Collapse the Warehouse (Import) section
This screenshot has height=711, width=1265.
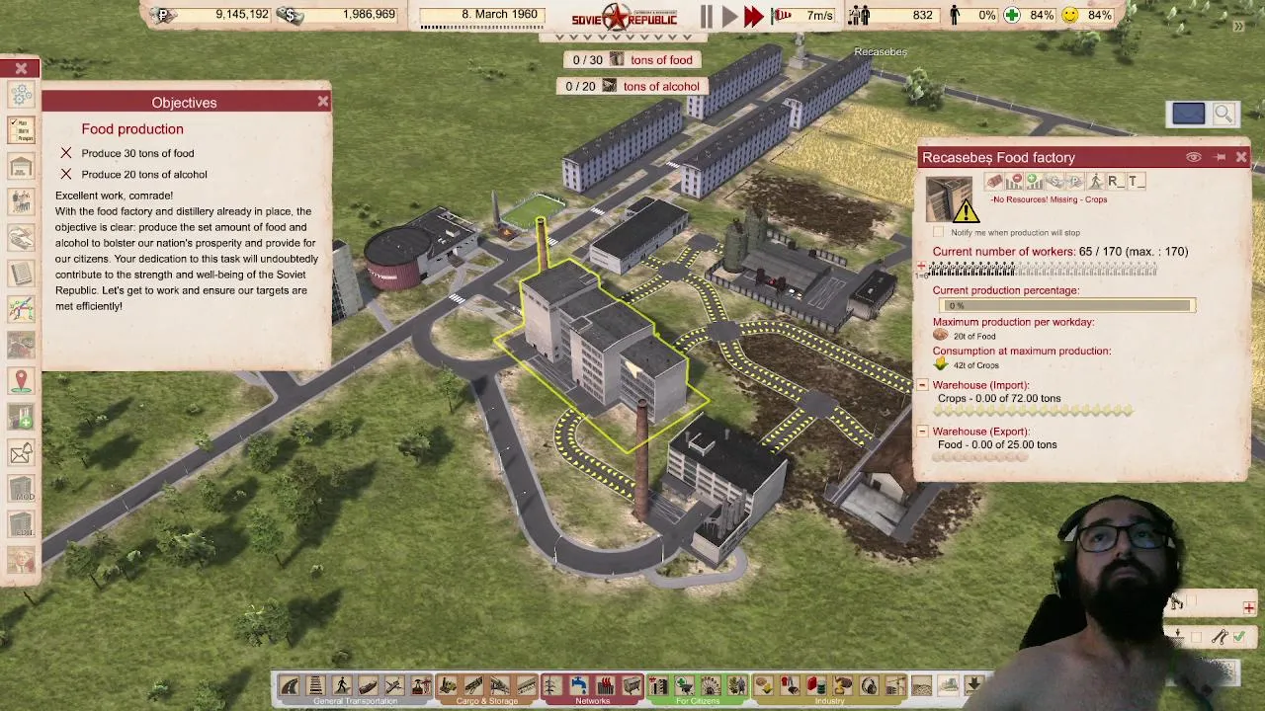pyautogui.click(x=922, y=385)
